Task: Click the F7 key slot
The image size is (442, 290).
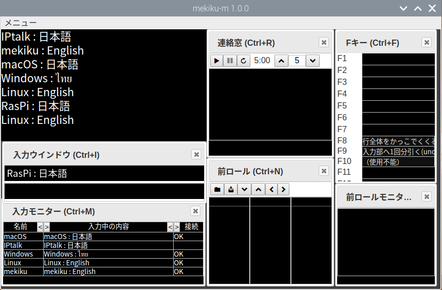Action: tap(398, 130)
